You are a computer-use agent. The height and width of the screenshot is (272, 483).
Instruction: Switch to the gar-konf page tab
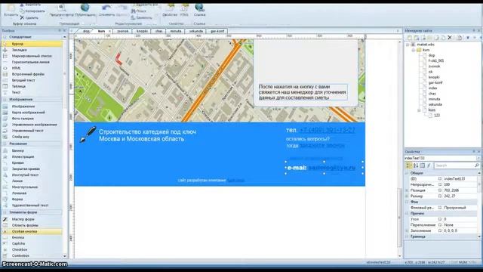click(x=217, y=31)
